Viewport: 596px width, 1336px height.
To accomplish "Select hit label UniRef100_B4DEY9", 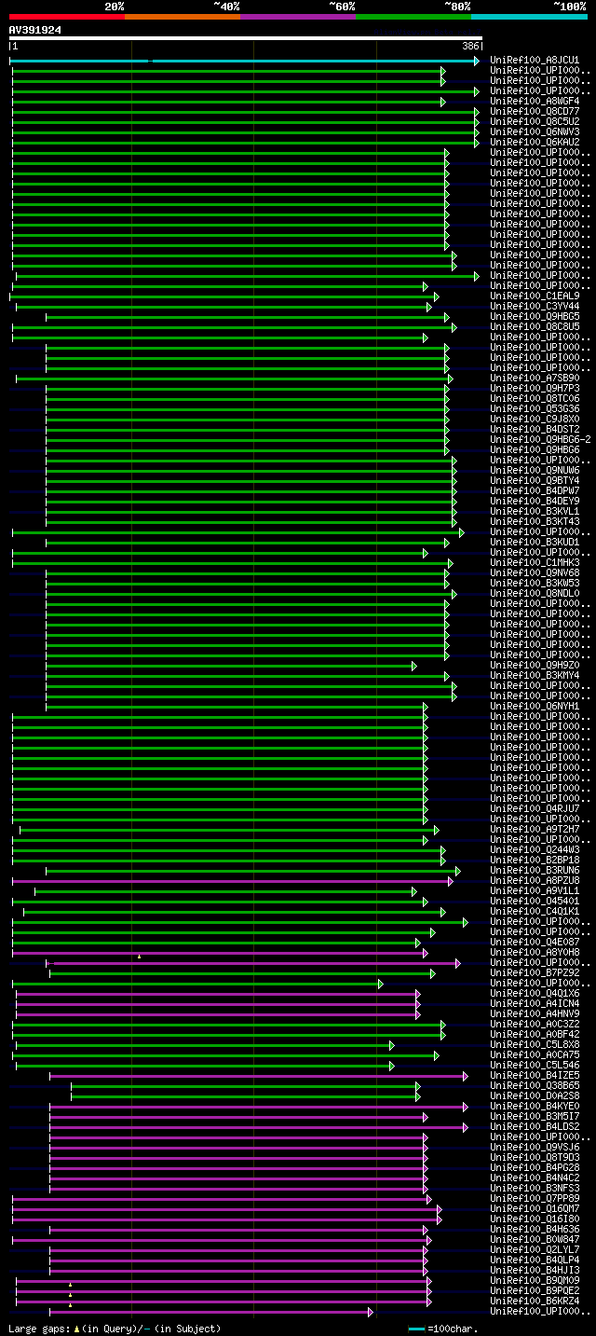I will (x=535, y=502).
